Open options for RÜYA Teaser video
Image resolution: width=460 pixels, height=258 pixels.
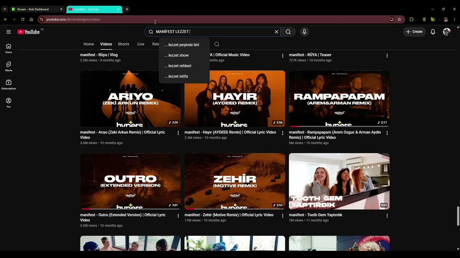(387, 56)
